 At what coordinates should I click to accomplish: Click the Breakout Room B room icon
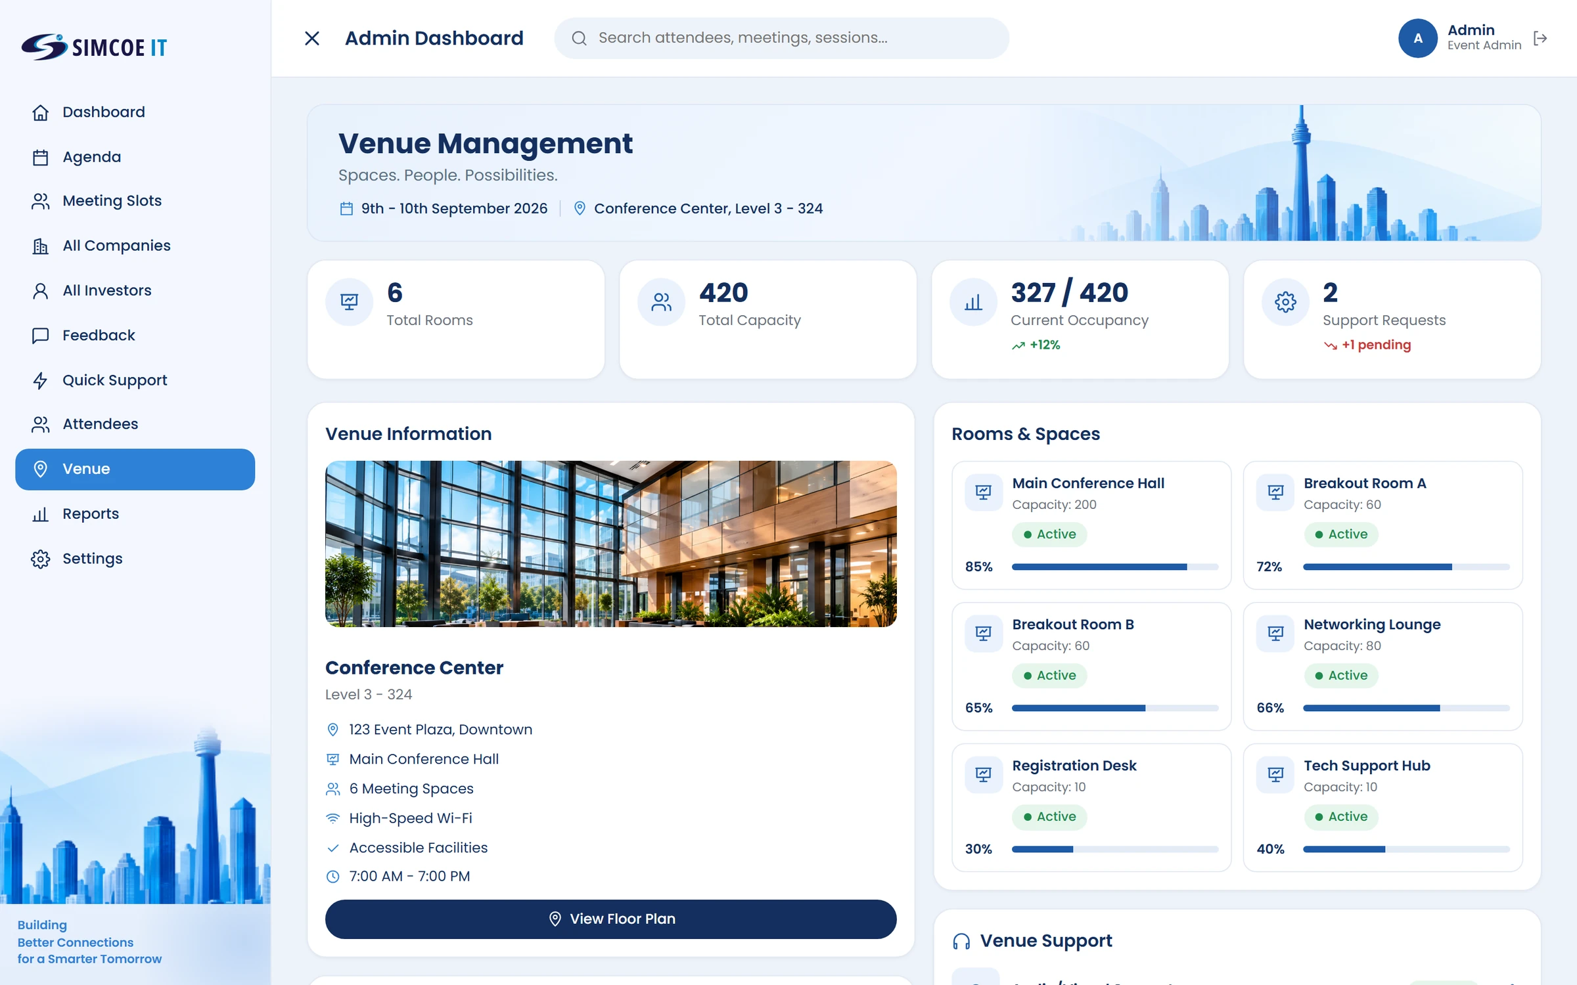(984, 633)
